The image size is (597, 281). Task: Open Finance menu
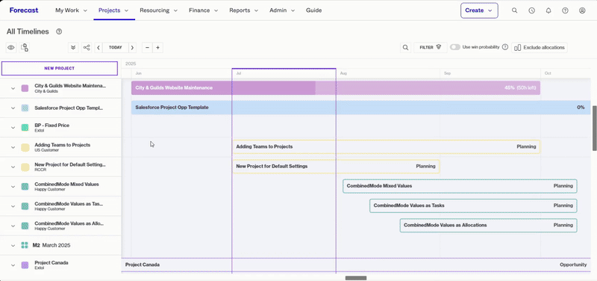coord(203,10)
